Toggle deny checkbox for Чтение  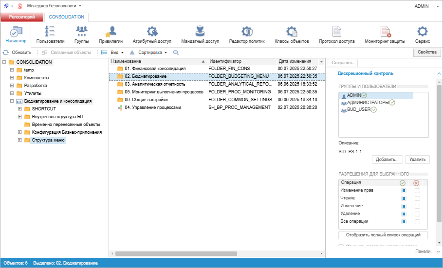(417, 198)
